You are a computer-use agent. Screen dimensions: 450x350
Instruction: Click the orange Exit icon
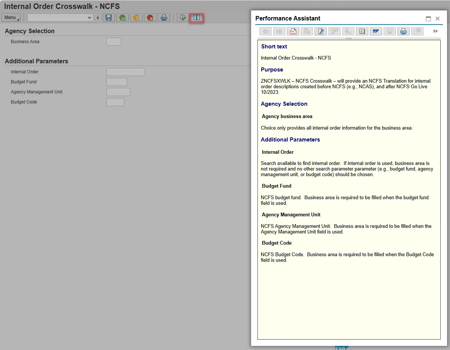tap(136, 17)
